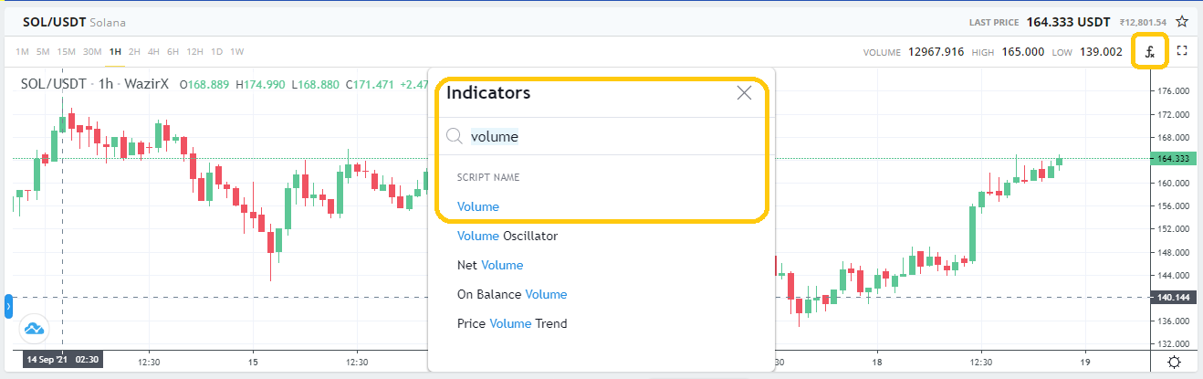Select the 1D timeframe

216,51
